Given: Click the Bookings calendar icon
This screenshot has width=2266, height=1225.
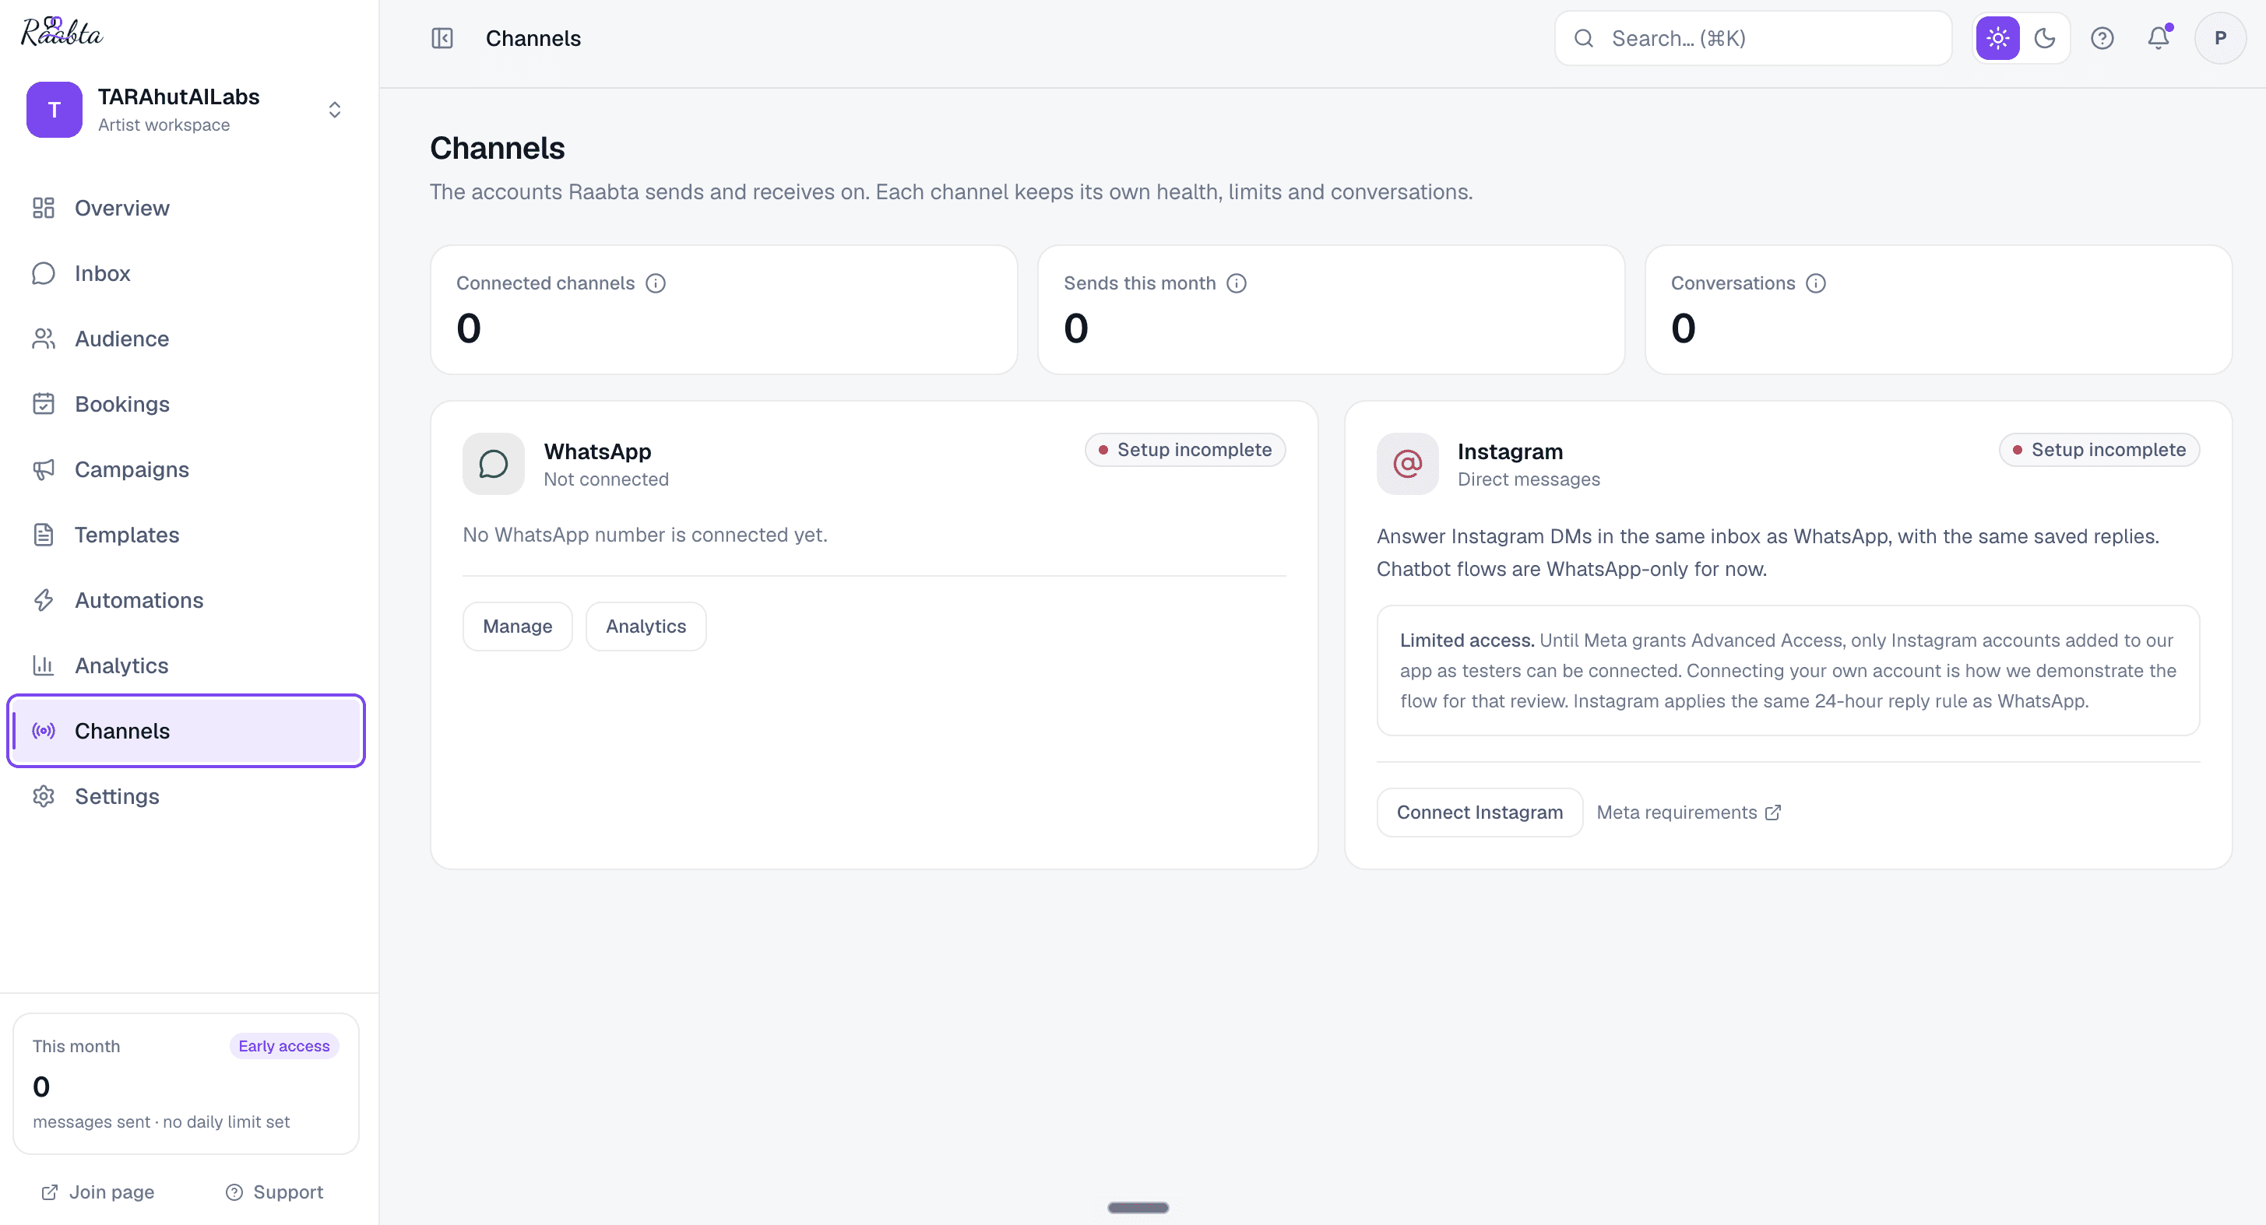Looking at the screenshot, I should click(x=43, y=405).
